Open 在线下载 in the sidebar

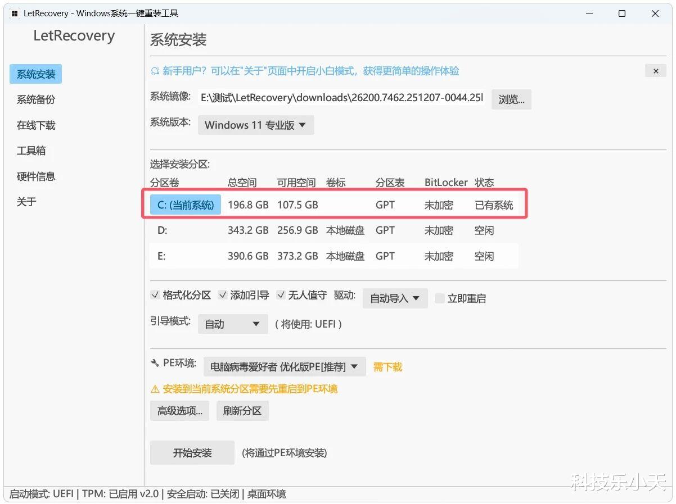click(36, 125)
